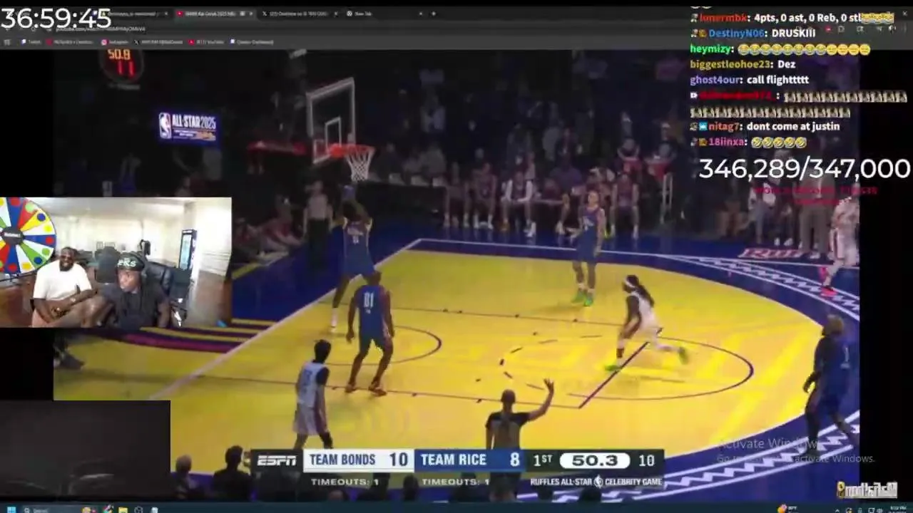
Task: Click the 346,289/347,000 goal counter
Action: [805, 169]
